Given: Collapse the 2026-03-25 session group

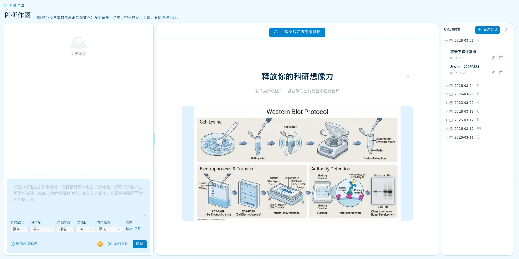Looking at the screenshot, I should point(446,41).
